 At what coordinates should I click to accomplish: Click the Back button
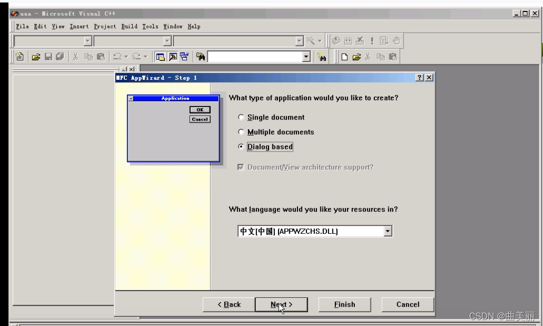(x=229, y=305)
